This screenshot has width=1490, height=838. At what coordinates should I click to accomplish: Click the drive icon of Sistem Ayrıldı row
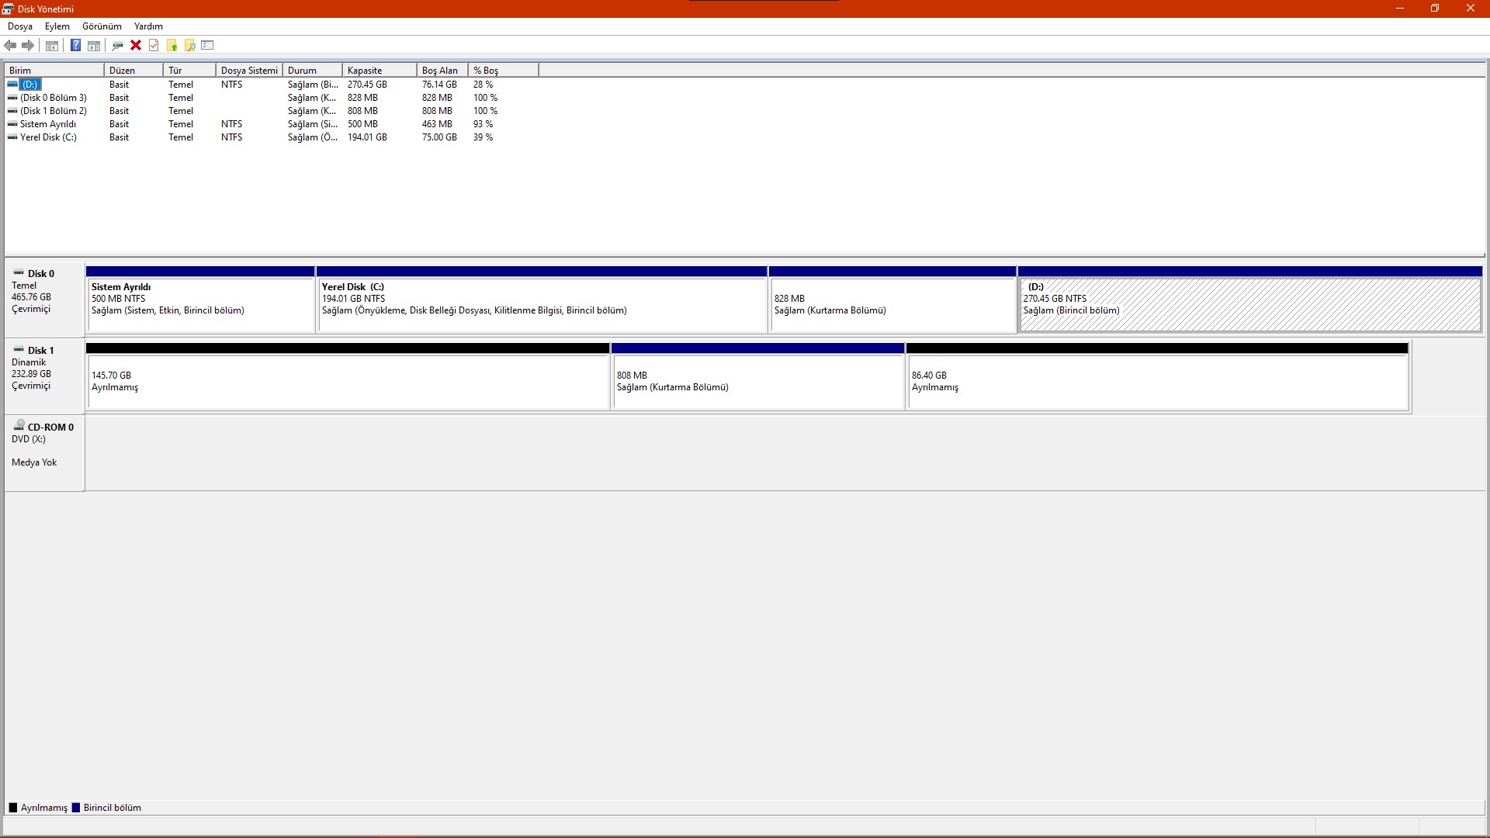click(12, 123)
